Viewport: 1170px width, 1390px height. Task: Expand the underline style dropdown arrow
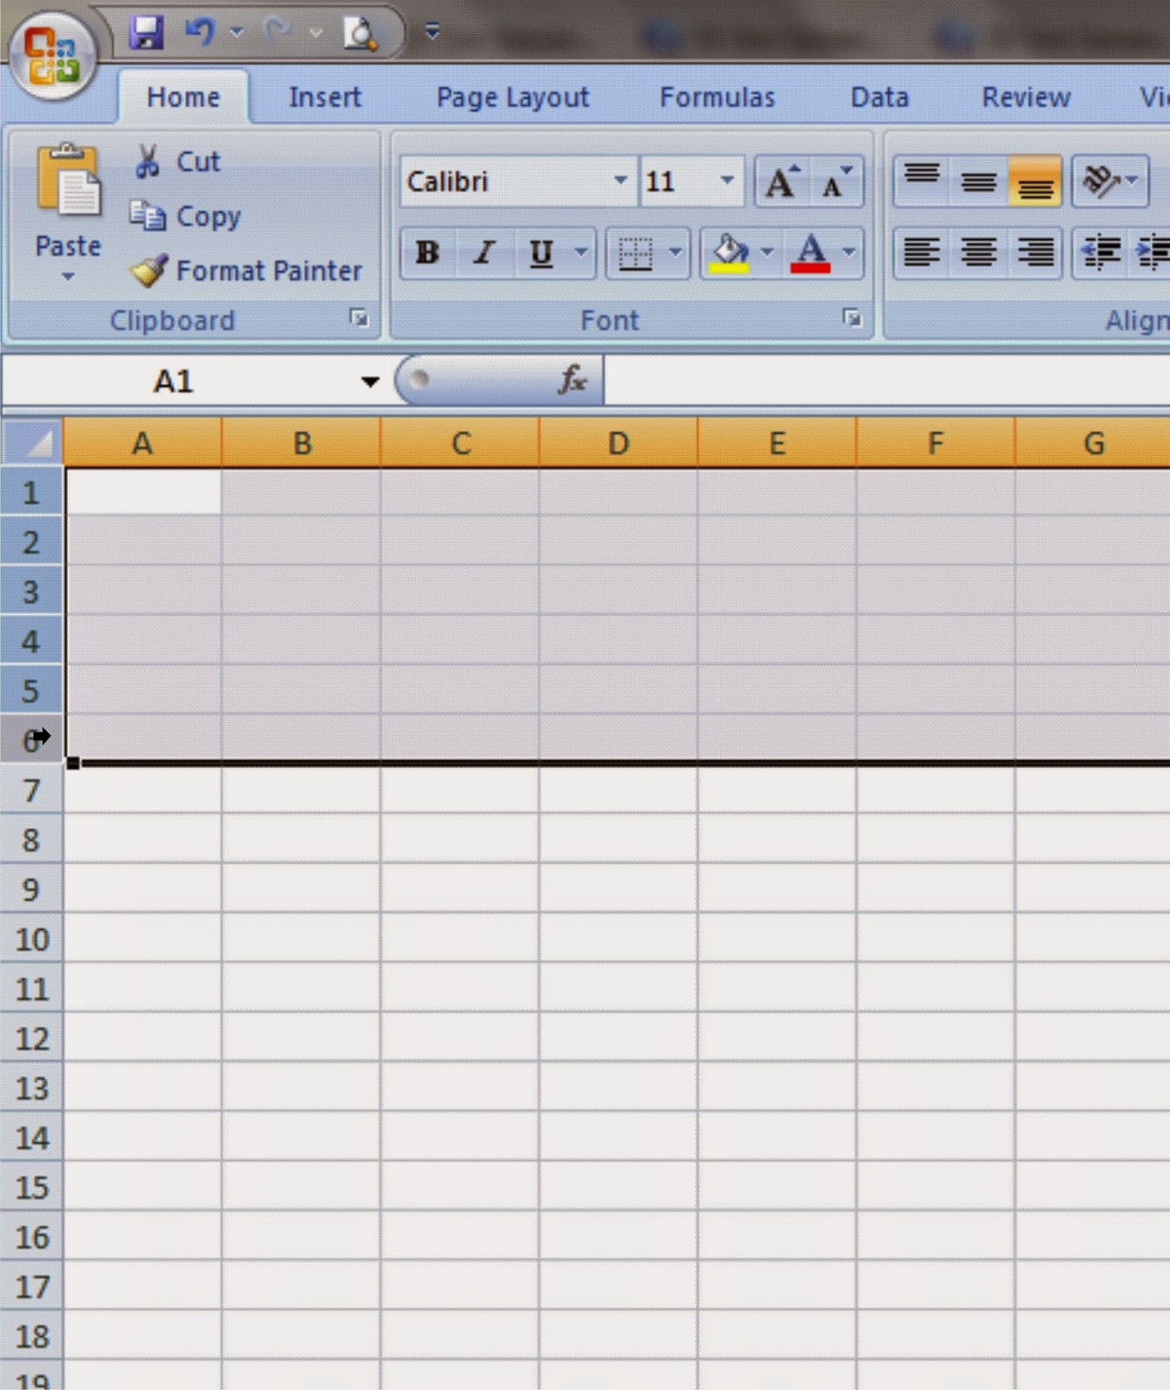pos(581,253)
